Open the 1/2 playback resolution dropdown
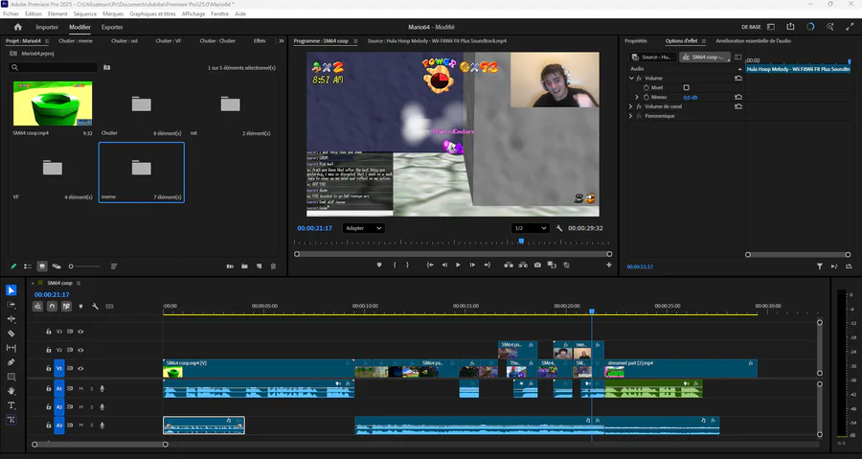The height and width of the screenshot is (459, 862). 530,228
